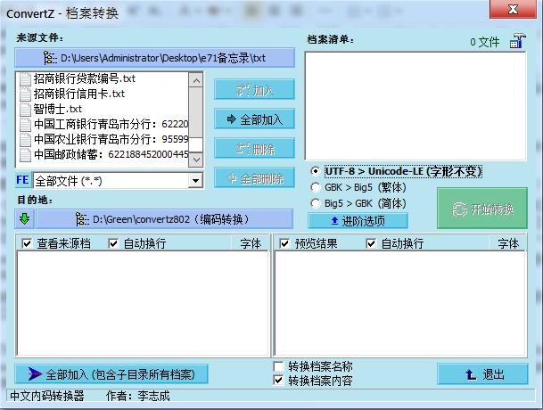Click the FE filter extension icon
The height and width of the screenshot is (410, 543).
23,180
